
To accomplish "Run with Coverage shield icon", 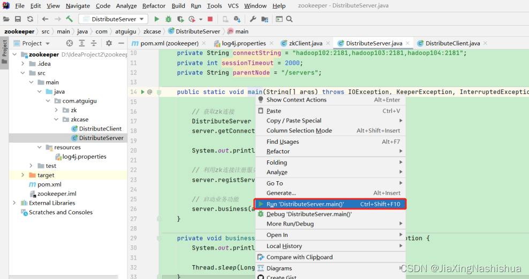I will 180,19.
